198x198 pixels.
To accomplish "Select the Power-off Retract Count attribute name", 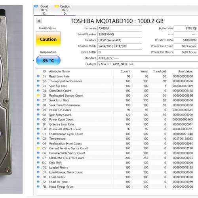I will click(65, 129).
